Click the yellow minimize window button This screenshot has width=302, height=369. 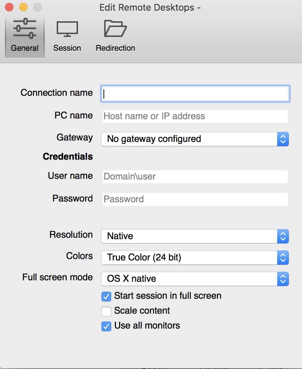coord(23,7)
